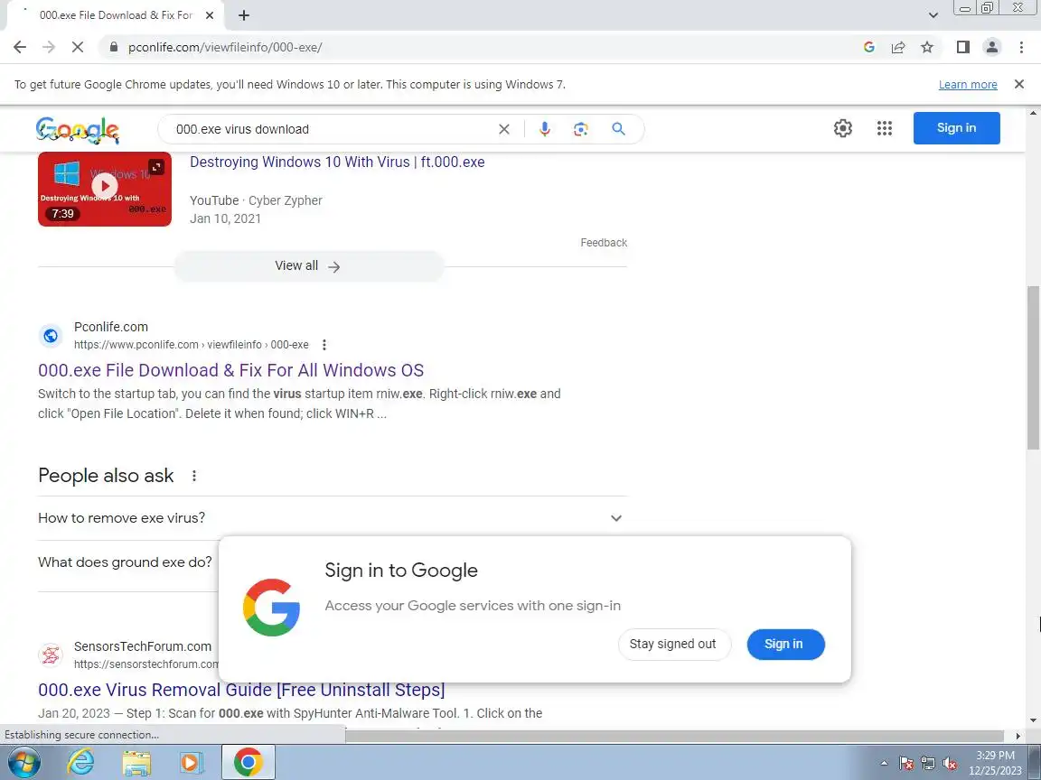Open Windows Explorer folder on taskbar
This screenshot has height=780, width=1041.
[136, 762]
